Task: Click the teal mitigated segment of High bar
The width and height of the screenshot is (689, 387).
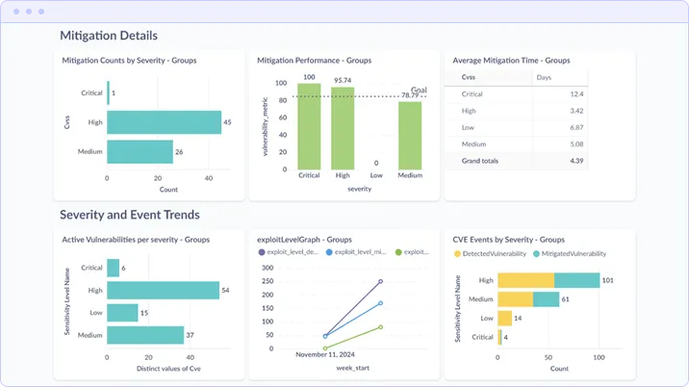Action: pyautogui.click(x=576, y=280)
